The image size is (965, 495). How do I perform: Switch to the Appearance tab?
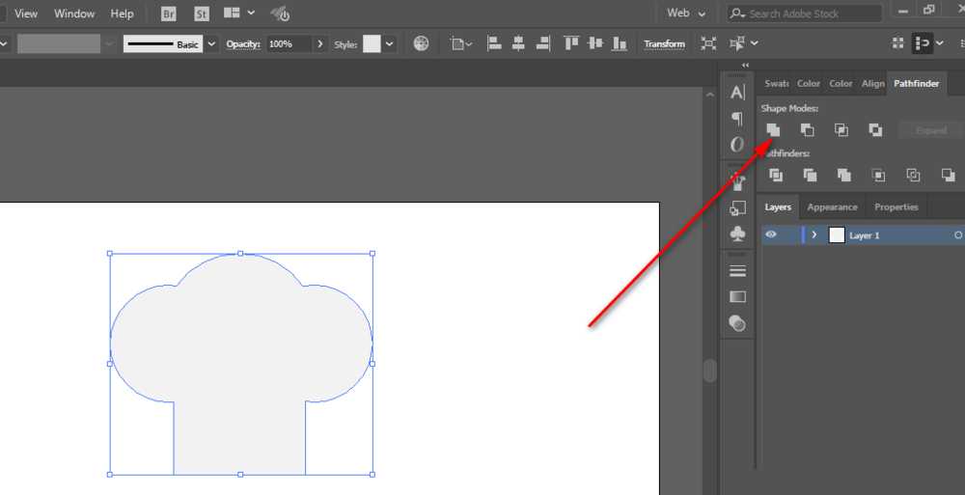pyautogui.click(x=832, y=207)
